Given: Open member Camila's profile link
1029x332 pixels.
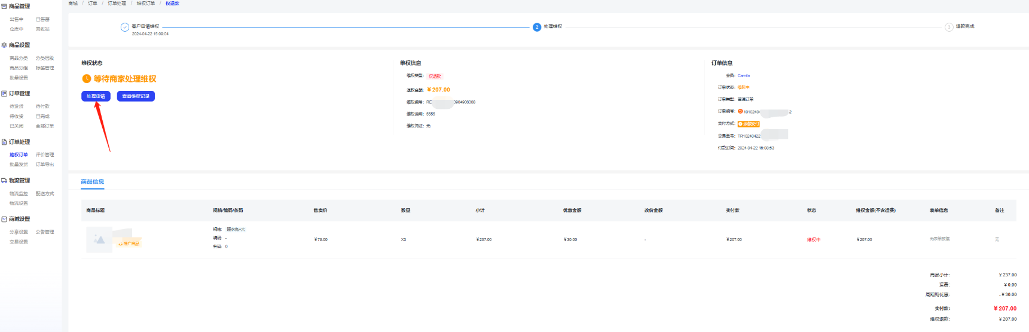Looking at the screenshot, I should 743,76.
